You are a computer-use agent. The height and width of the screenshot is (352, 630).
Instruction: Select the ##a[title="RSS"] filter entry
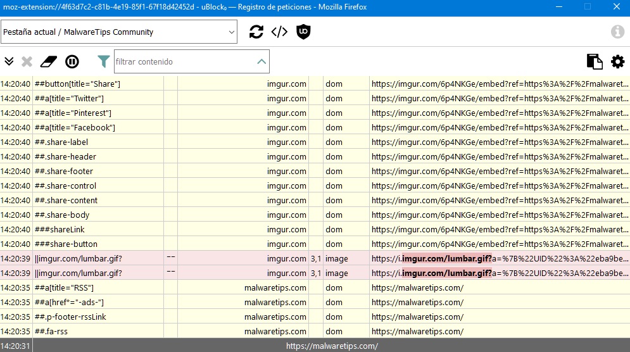point(64,287)
